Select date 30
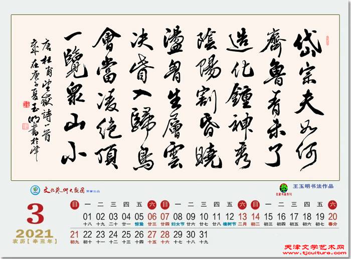This screenshot has width=351, height=259. pyautogui.click(x=191, y=234)
